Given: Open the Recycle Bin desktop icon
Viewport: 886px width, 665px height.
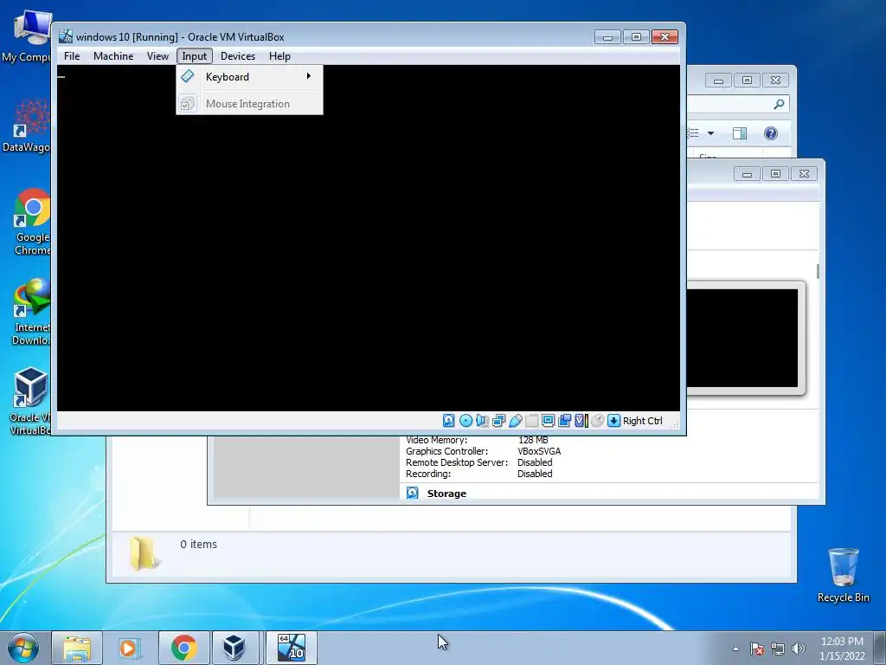Looking at the screenshot, I should [x=843, y=575].
